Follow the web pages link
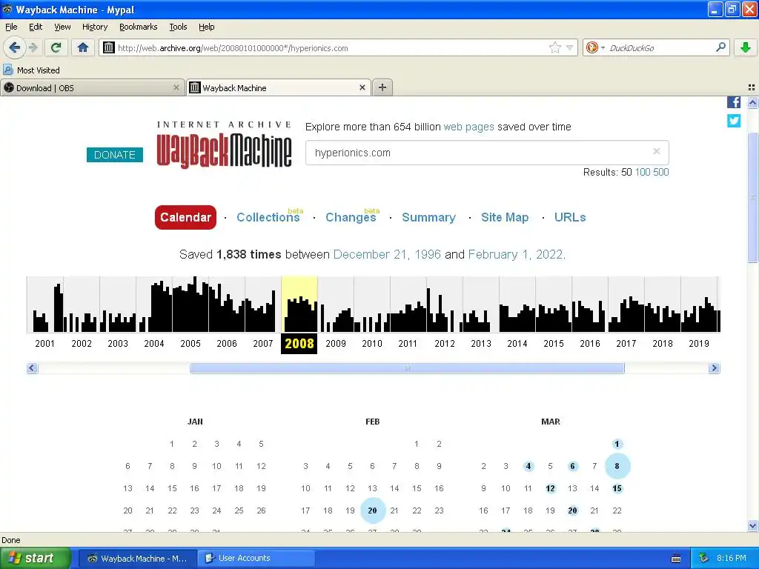Image resolution: width=759 pixels, height=569 pixels. 468,127
